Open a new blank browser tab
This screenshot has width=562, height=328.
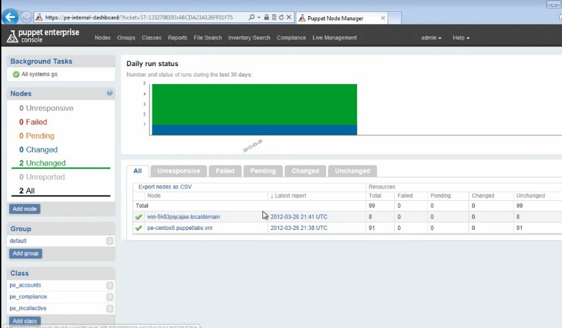pyautogui.click(x=395, y=18)
